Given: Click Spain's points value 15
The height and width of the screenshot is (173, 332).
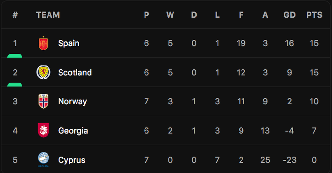Looking at the screenshot, I should tap(314, 43).
